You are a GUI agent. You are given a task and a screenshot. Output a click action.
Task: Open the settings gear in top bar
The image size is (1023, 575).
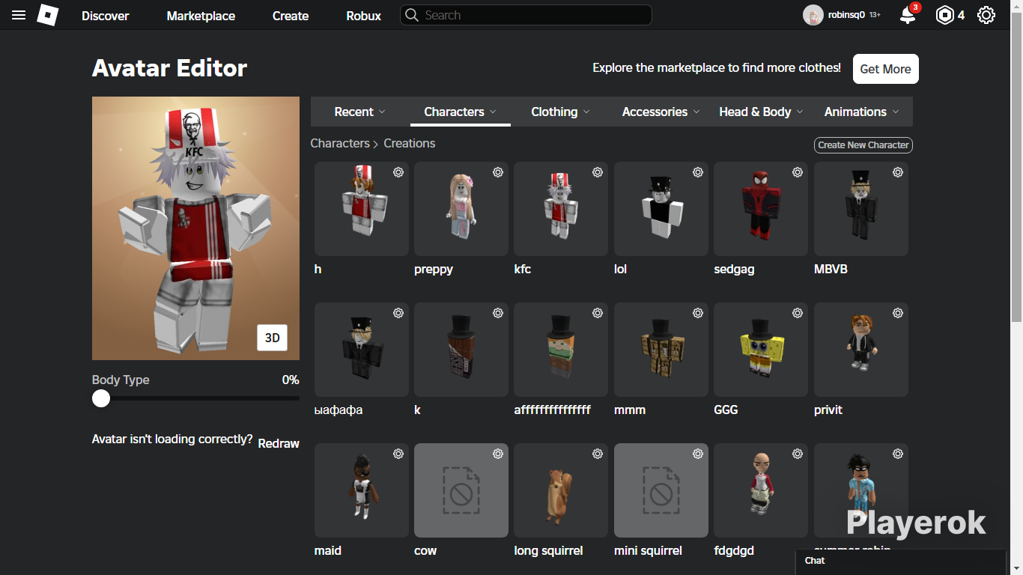click(986, 15)
